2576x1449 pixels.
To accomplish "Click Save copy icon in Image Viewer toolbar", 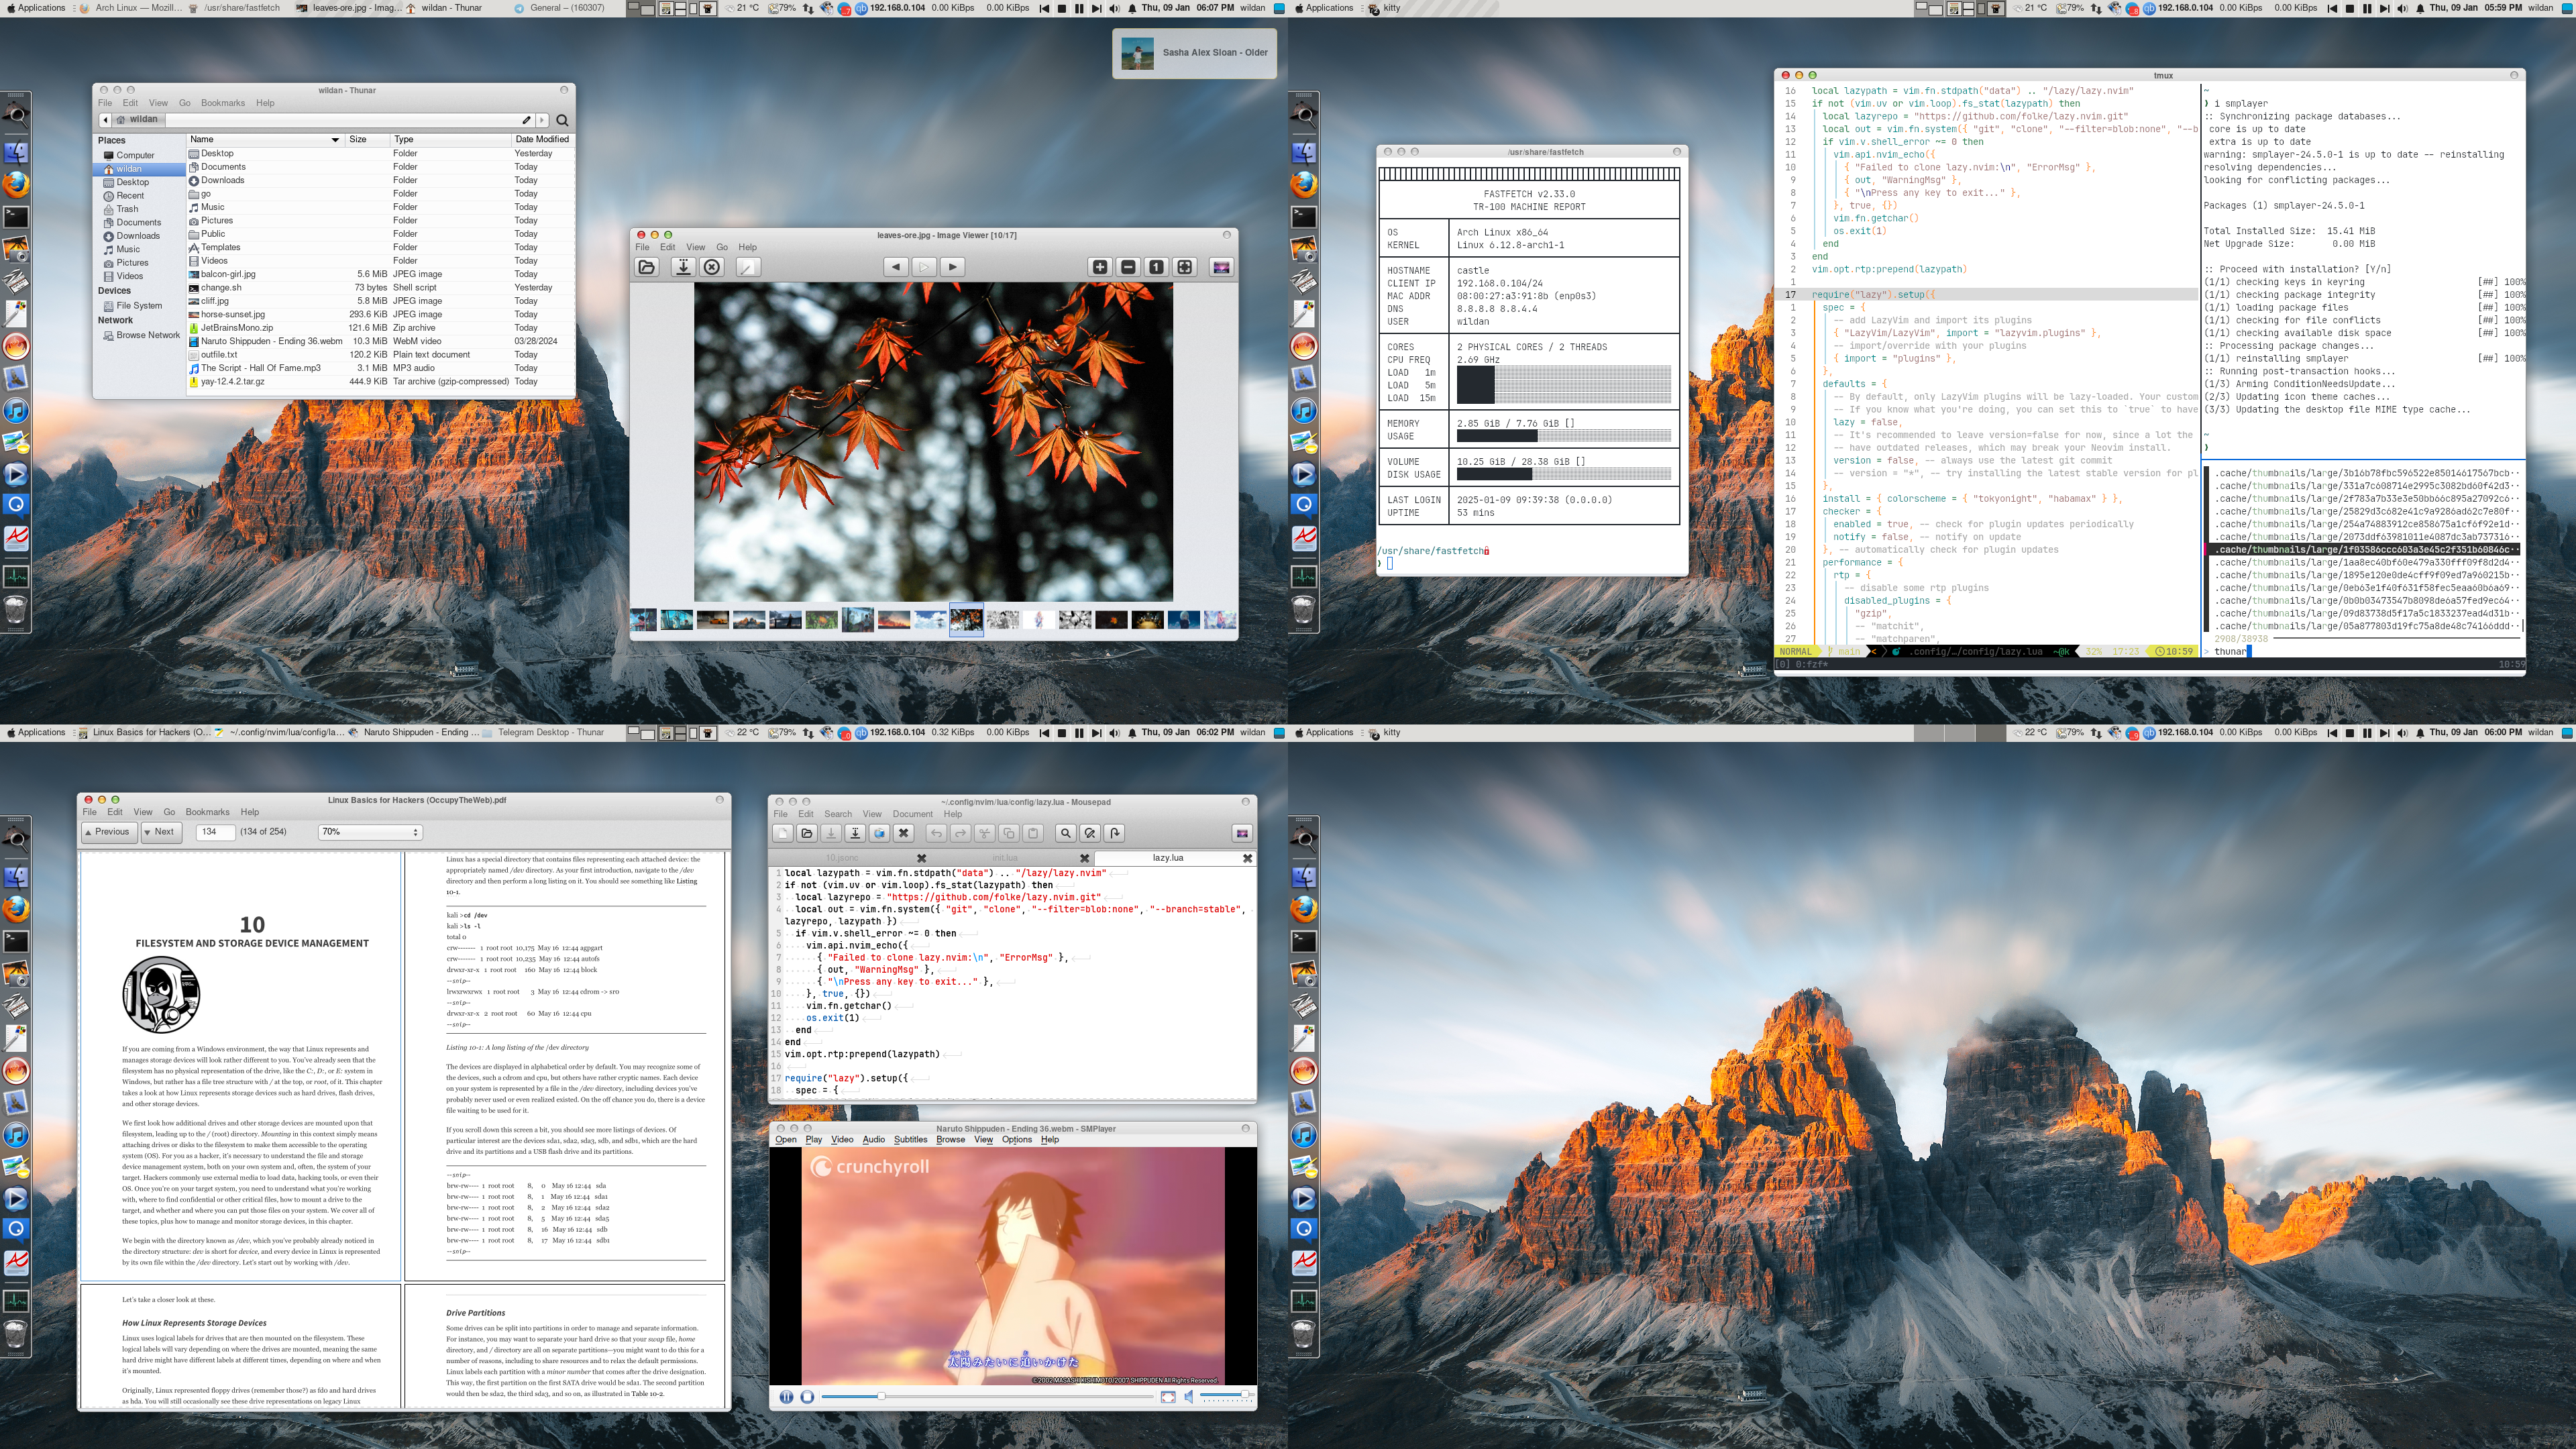I will [683, 267].
